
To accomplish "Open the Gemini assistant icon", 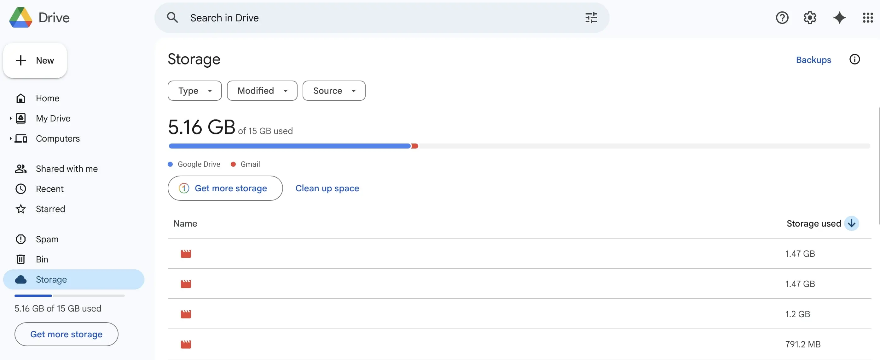I will point(839,17).
